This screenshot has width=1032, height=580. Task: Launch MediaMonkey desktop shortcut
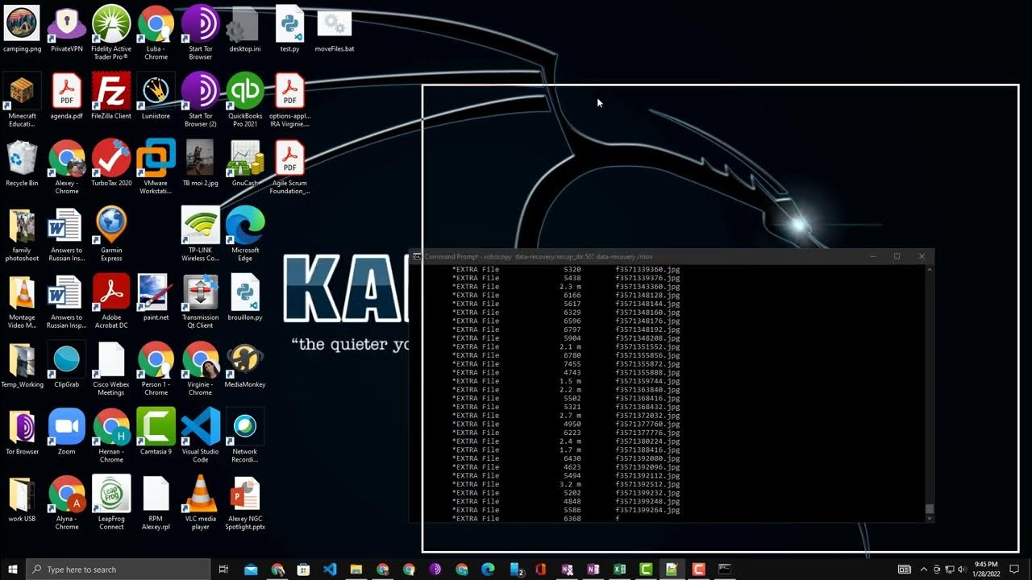coord(244,366)
